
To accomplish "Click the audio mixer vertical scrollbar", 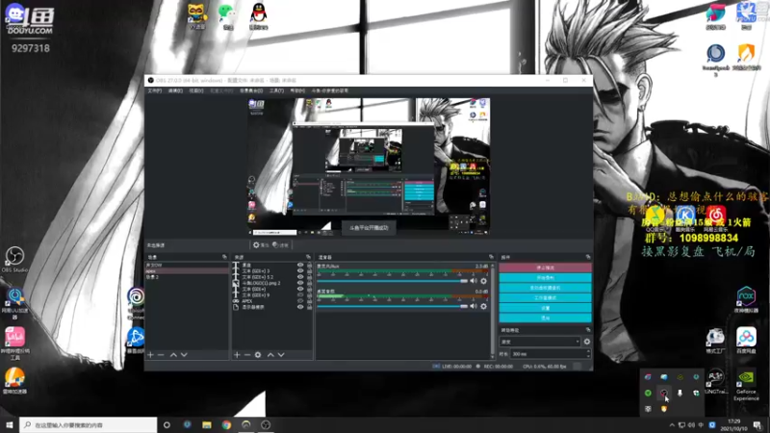I will (493, 310).
